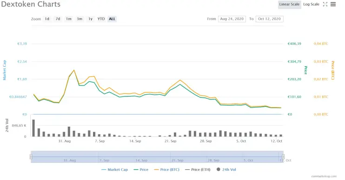This screenshot has width=345, height=180.
Task: Set zoom range to 1y
Action: point(90,19)
